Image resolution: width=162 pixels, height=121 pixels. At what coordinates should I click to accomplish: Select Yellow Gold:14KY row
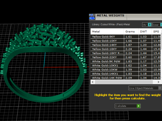coord(126,45)
